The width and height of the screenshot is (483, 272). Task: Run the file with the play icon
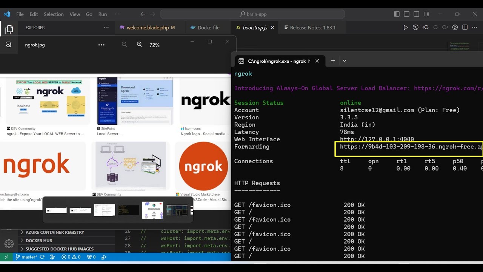[x=406, y=28]
